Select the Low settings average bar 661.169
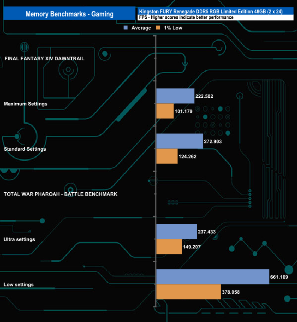This screenshot has width=297, height=322. click(213, 277)
